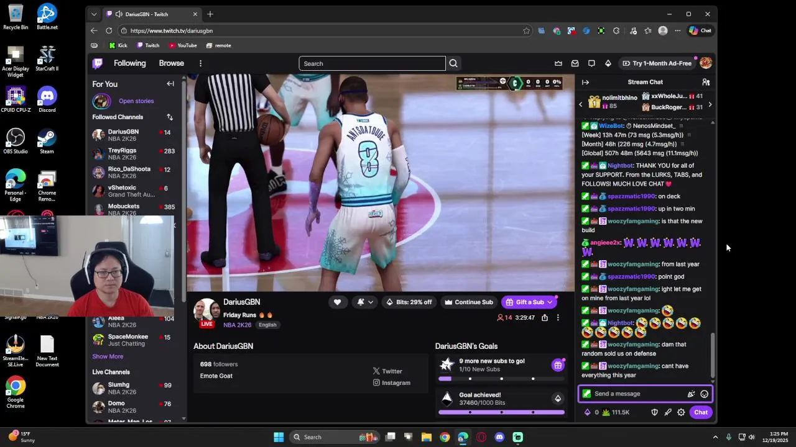Click the chat identity sword badge
796x447 pixels.
coord(586,394)
